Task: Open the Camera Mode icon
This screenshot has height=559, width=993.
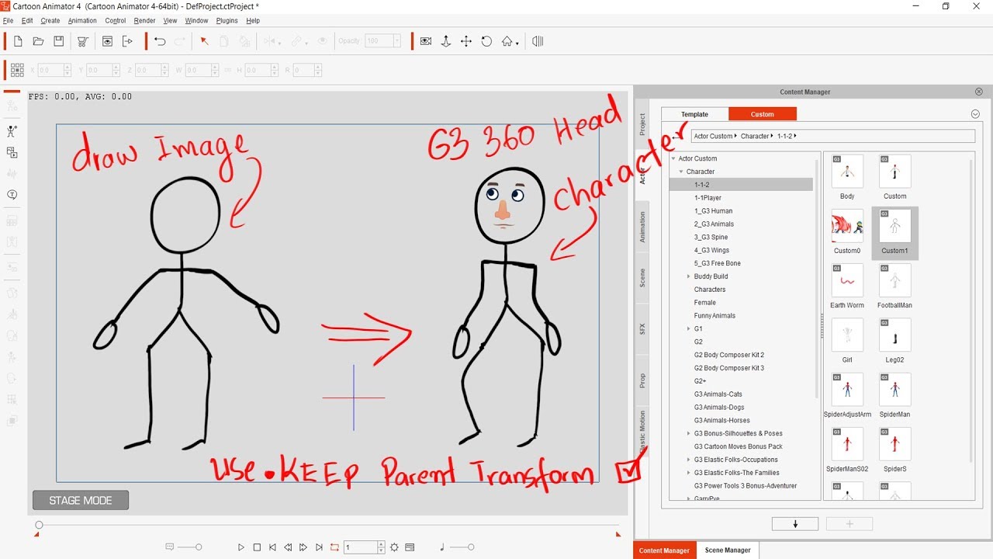Action: [425, 41]
